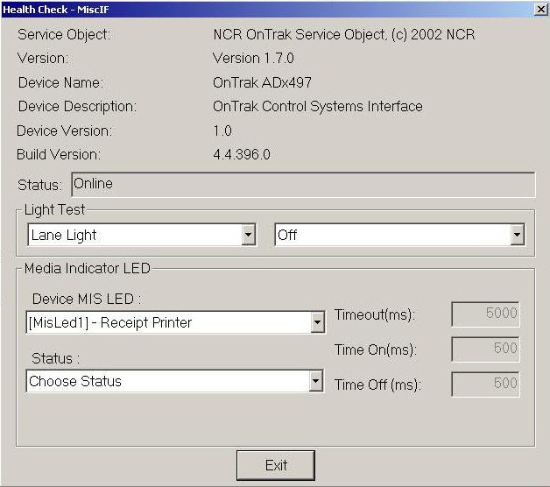The image size is (550, 487).
Task: Click the 'Health Check - MiscIF' title bar text
Action: [56, 10]
